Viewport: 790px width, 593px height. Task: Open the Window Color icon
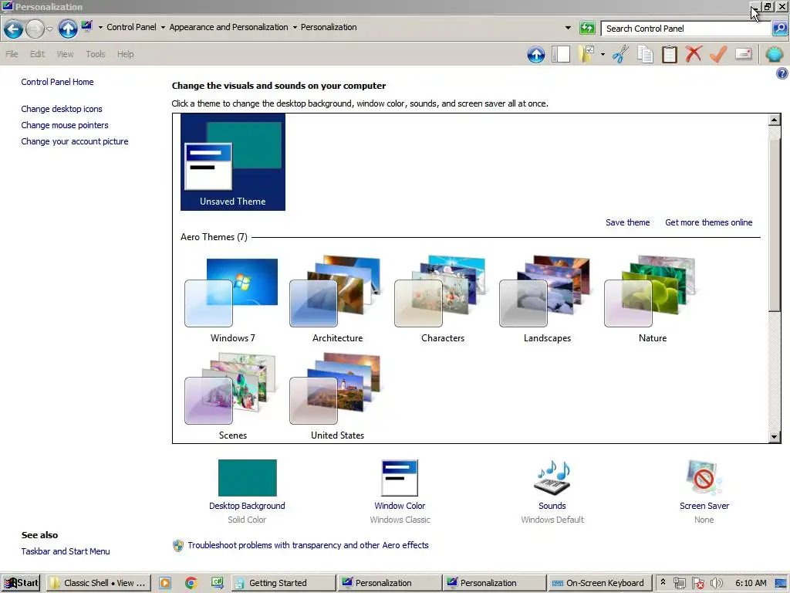(400, 477)
